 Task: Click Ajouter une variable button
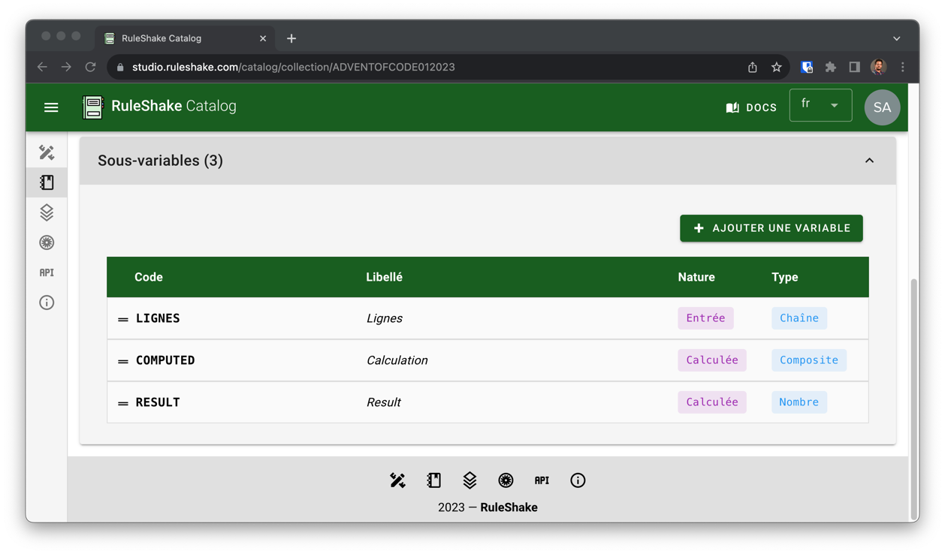771,228
